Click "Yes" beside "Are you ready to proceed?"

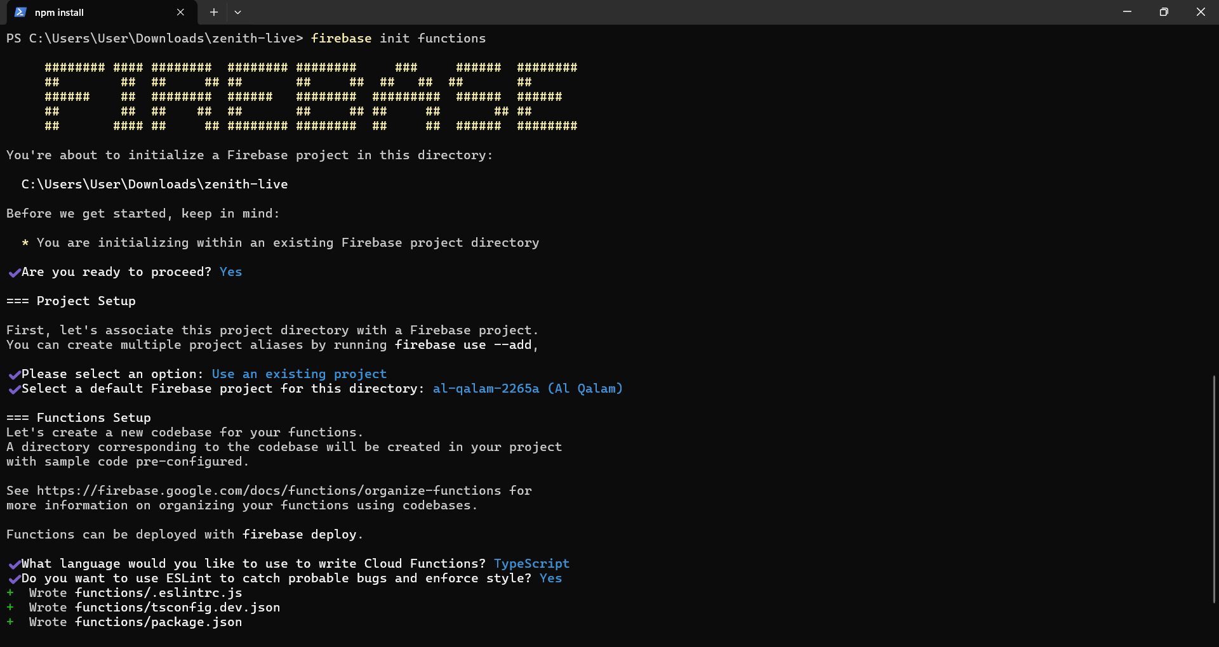click(x=230, y=272)
